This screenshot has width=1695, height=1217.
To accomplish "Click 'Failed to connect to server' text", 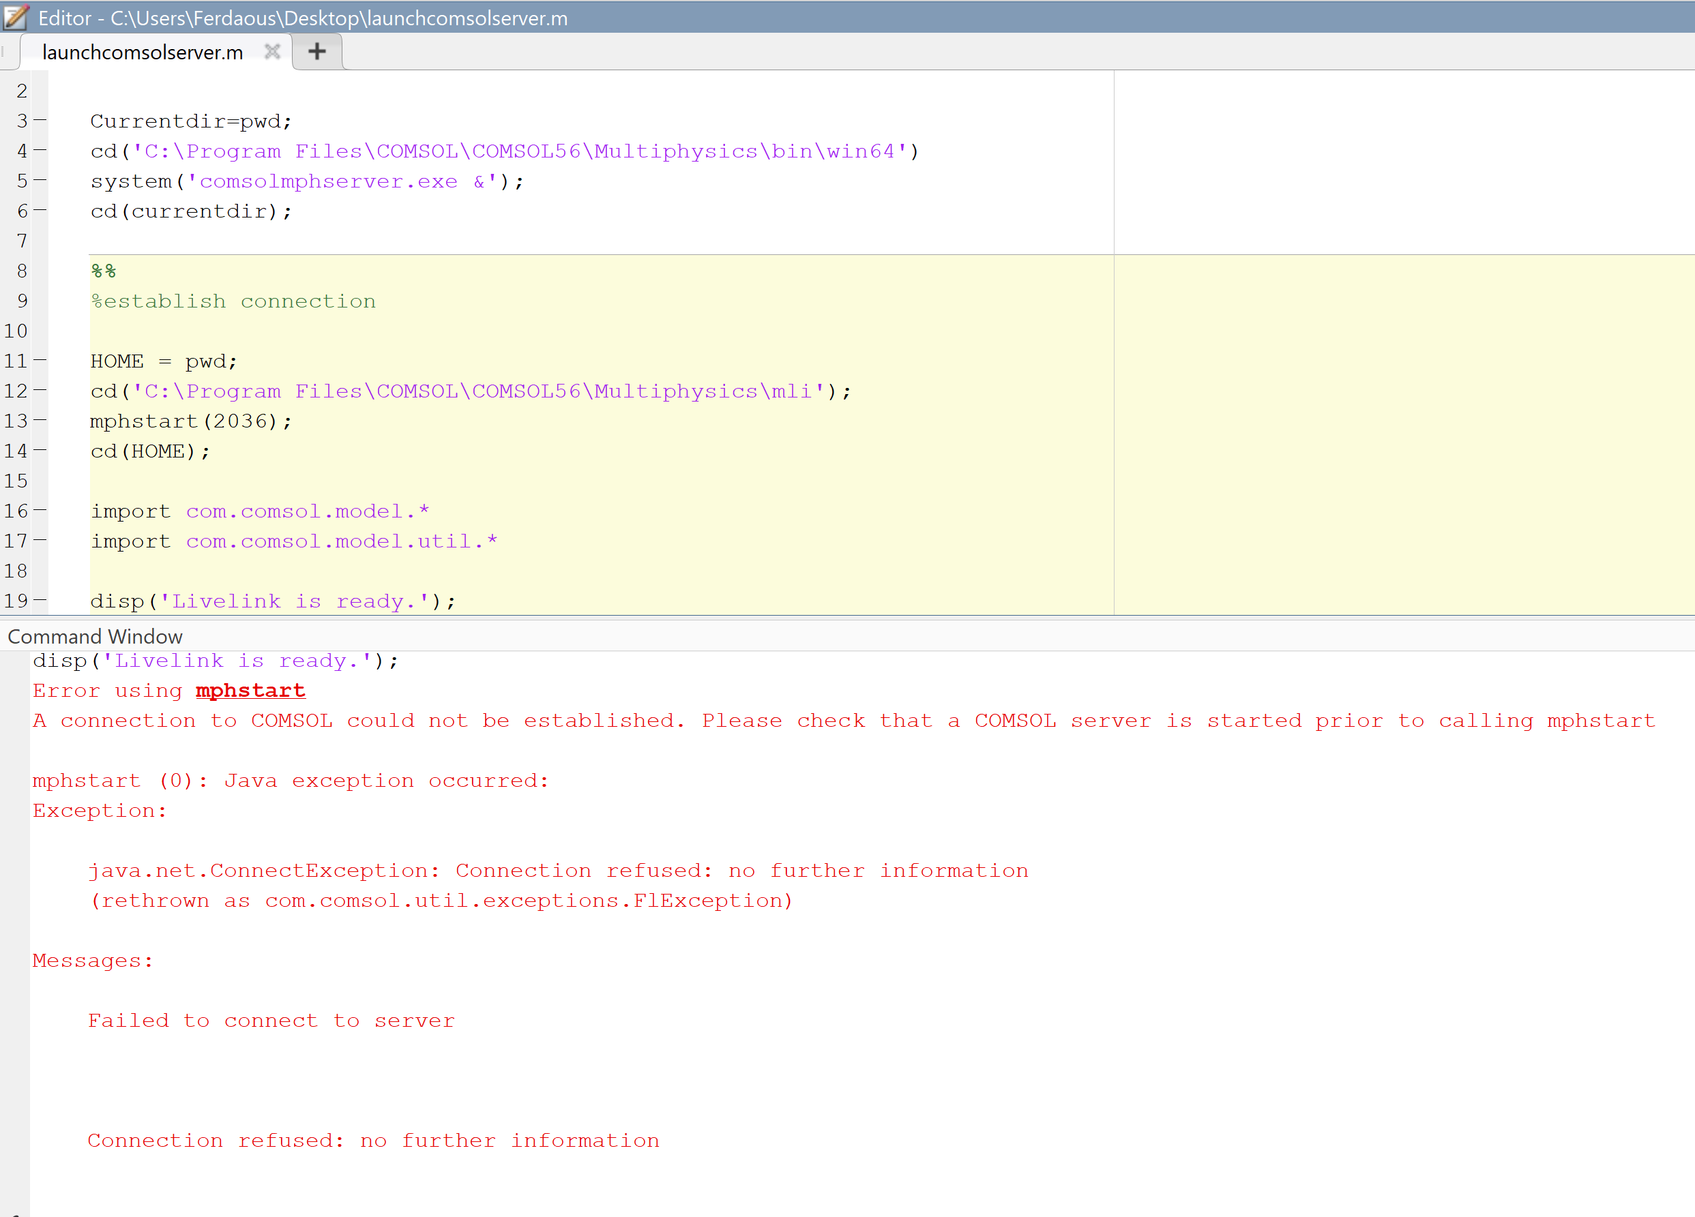I will [x=271, y=1021].
